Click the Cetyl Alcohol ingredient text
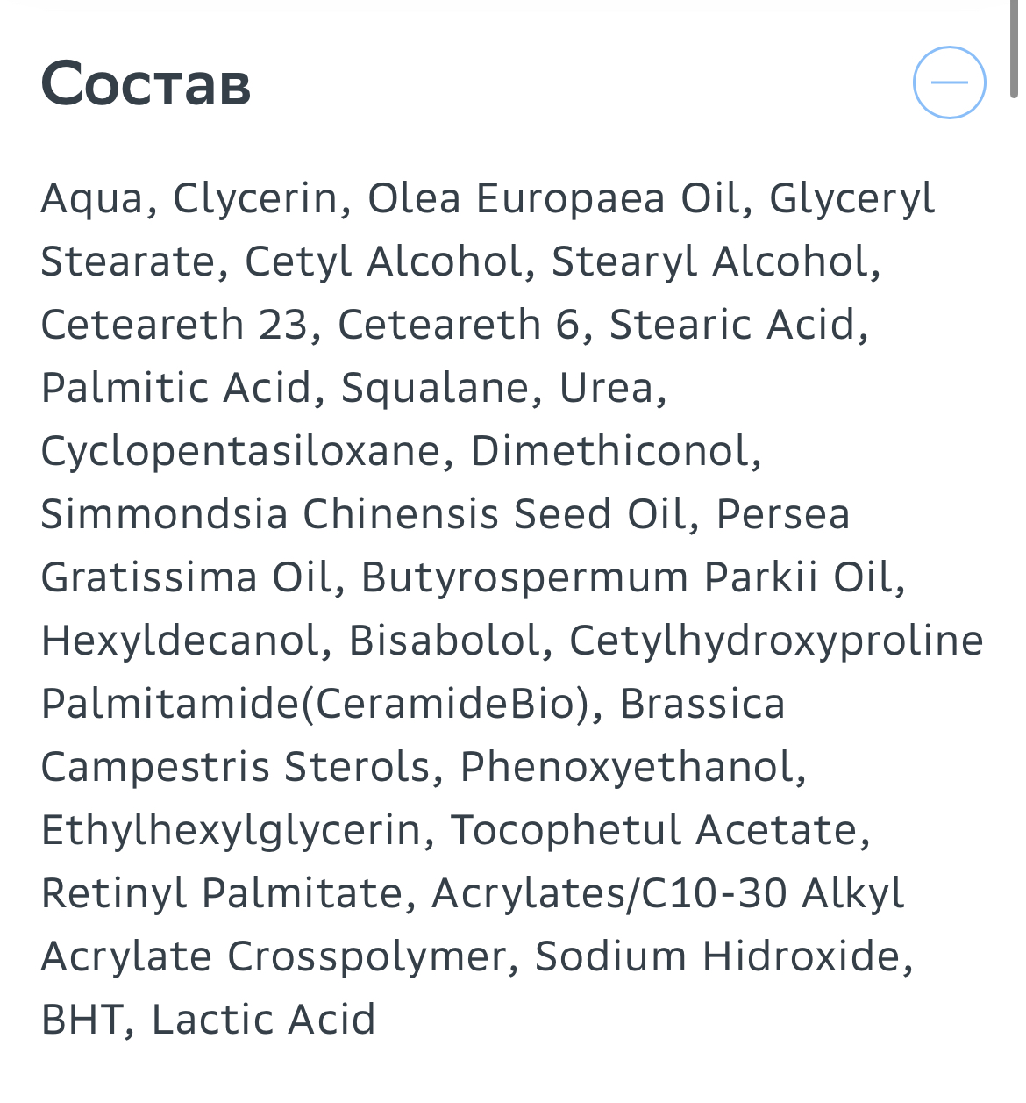The image size is (1026, 1103). pos(384,261)
